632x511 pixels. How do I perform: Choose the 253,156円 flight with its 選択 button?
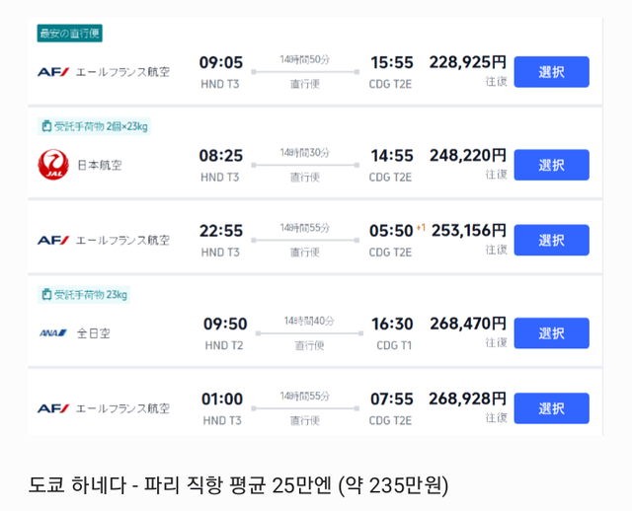click(x=551, y=240)
